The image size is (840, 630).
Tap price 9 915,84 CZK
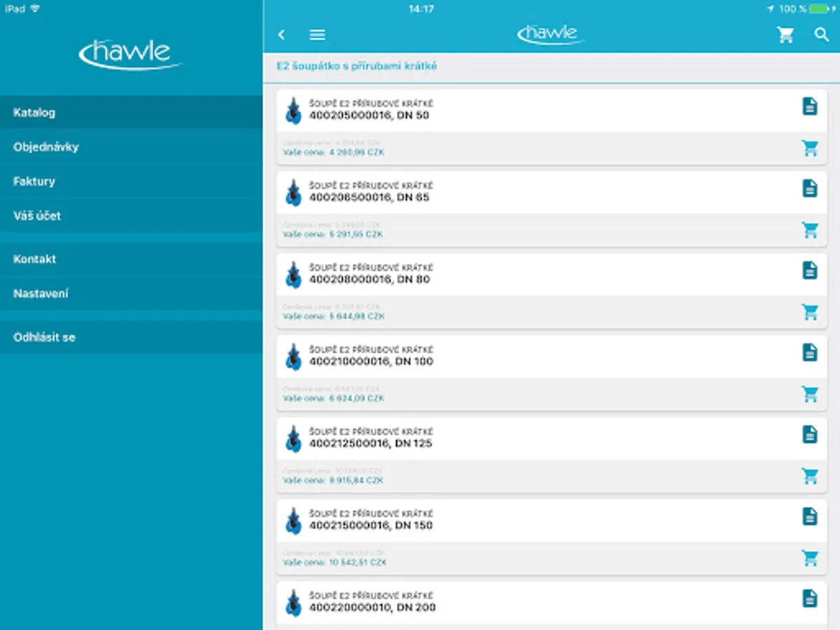356,481
